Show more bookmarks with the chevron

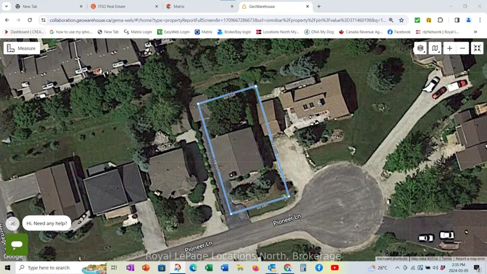[476, 32]
